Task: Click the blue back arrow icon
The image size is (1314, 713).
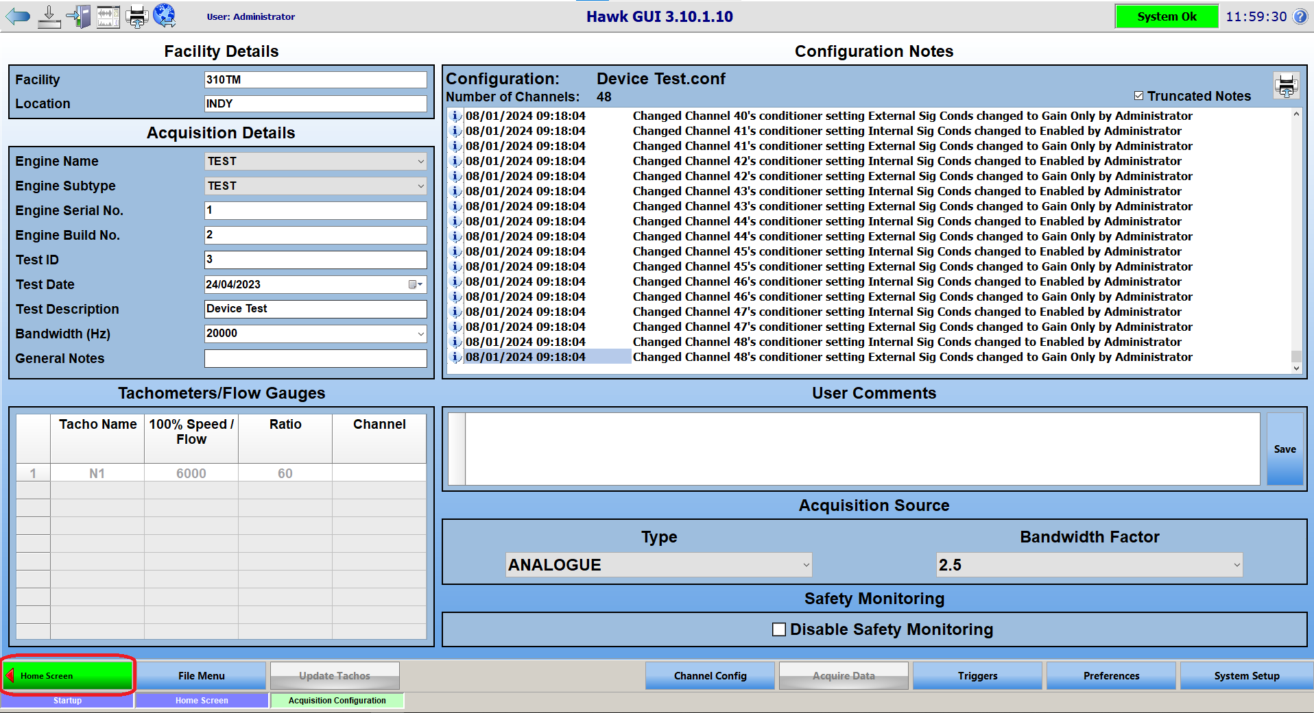Action: [19, 16]
